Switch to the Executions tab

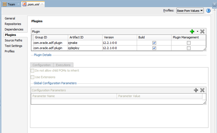63,65
